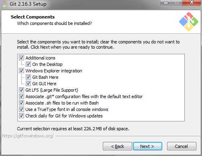
Task: Uncheck Git Bash Here option
Action: point(28,77)
